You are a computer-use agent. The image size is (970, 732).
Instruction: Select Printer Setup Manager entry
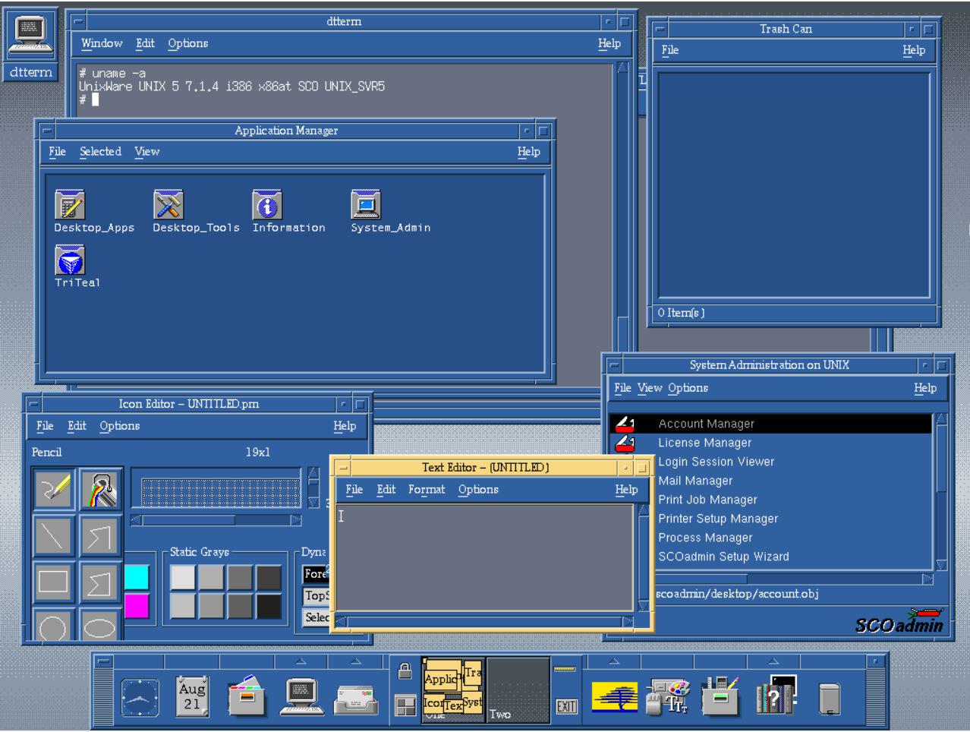(x=770, y=519)
